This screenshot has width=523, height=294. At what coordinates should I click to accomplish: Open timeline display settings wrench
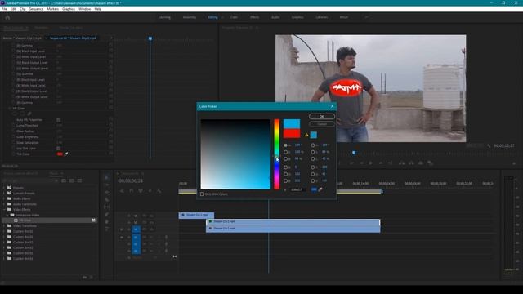[159, 191]
